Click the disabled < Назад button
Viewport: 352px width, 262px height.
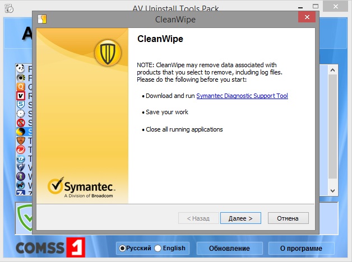click(x=198, y=218)
